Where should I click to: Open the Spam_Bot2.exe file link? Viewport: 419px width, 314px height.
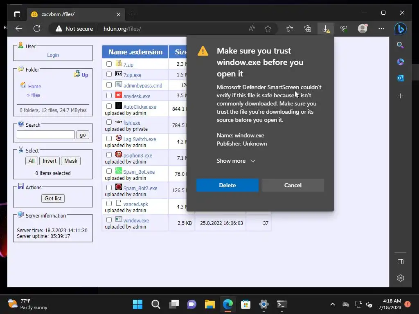tap(140, 188)
